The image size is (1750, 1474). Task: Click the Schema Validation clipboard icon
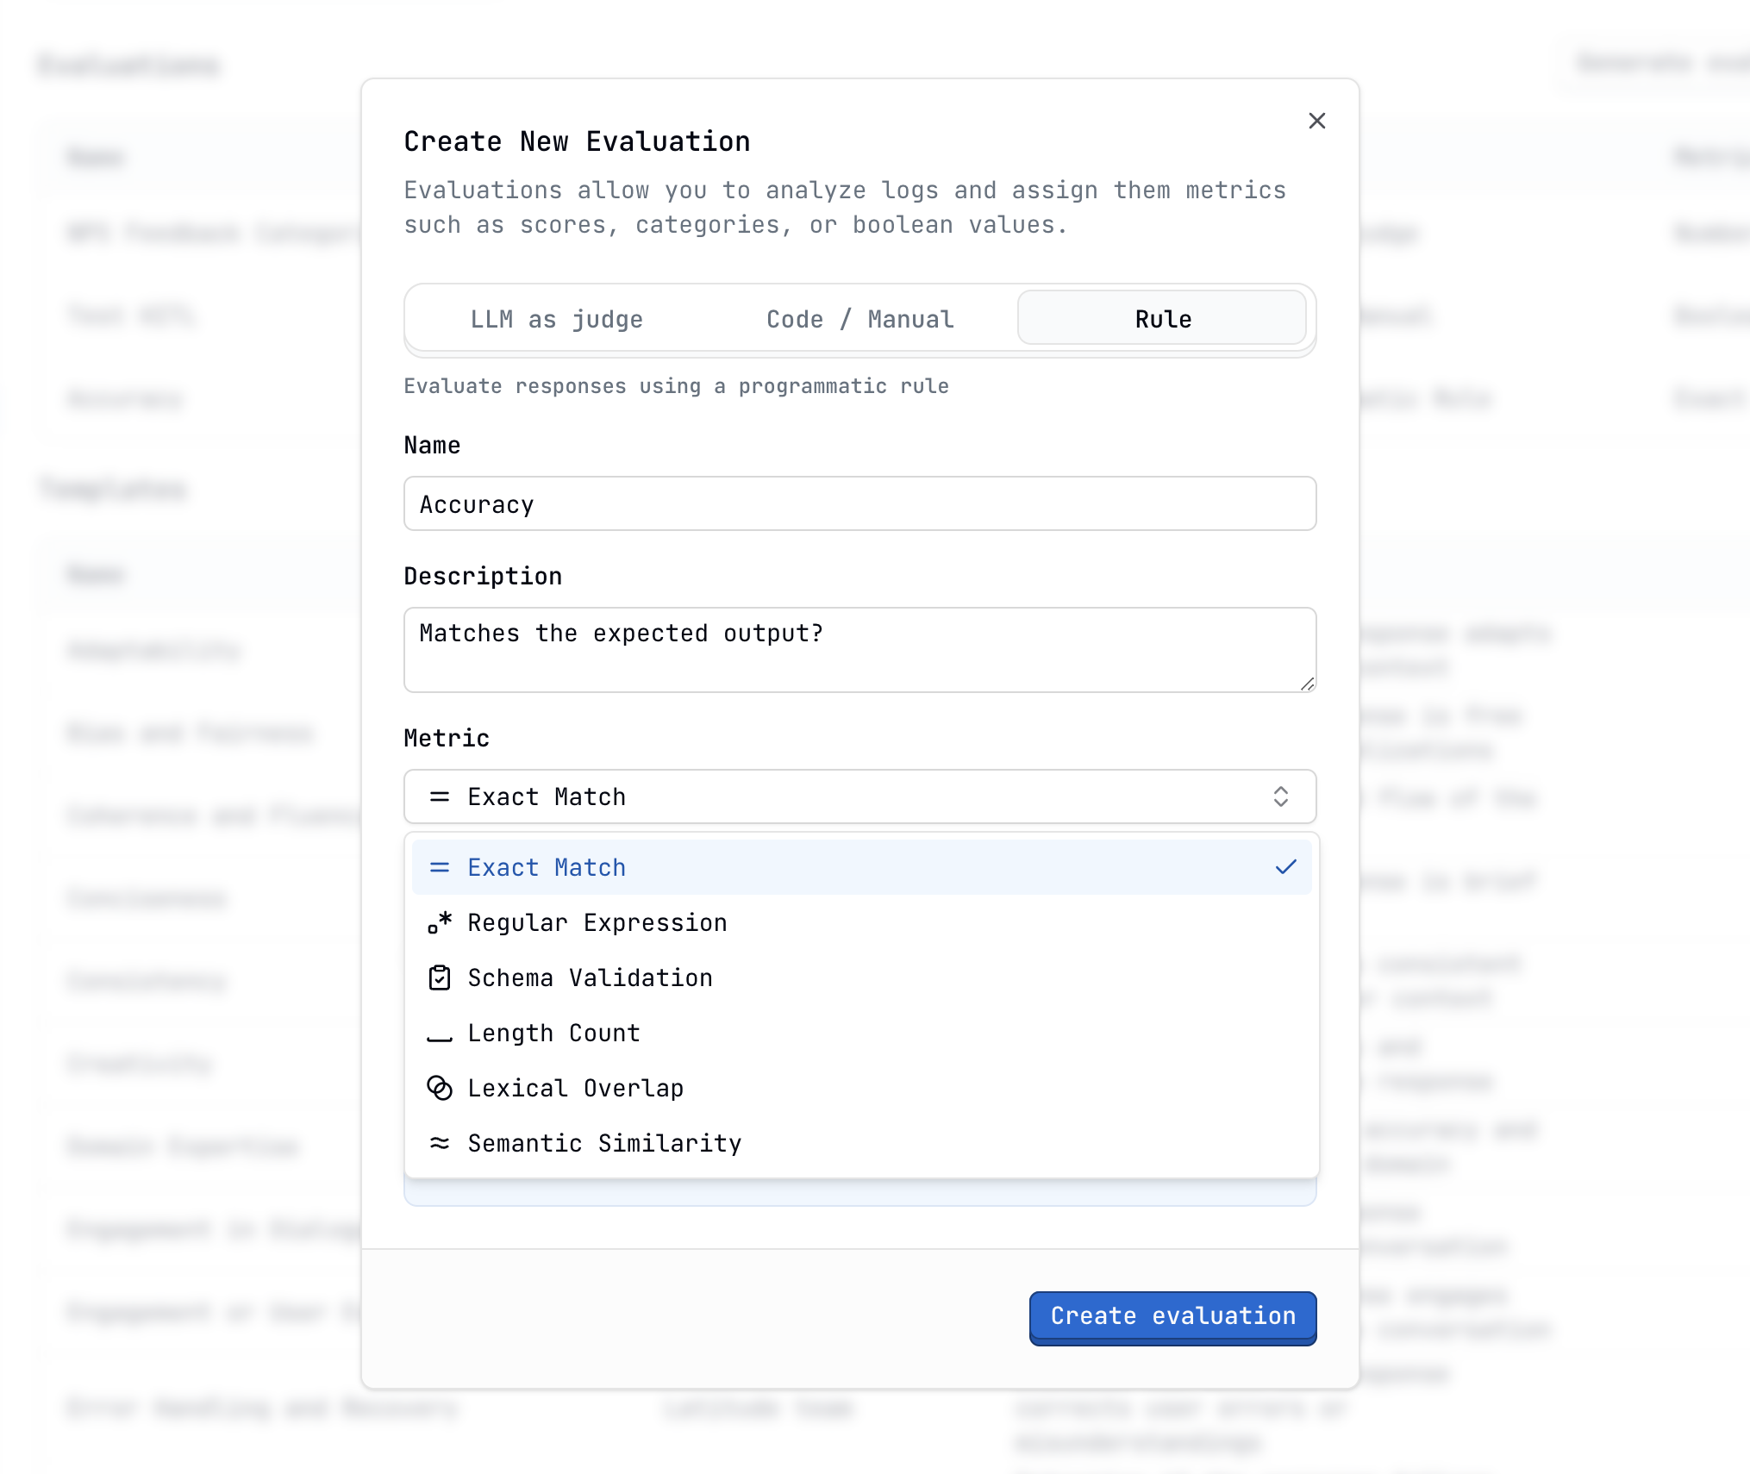(440, 977)
